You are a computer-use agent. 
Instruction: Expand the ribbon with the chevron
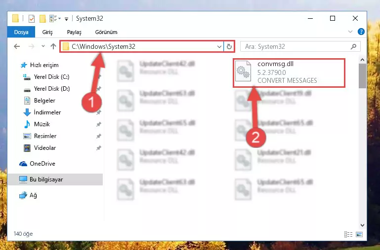350,32
